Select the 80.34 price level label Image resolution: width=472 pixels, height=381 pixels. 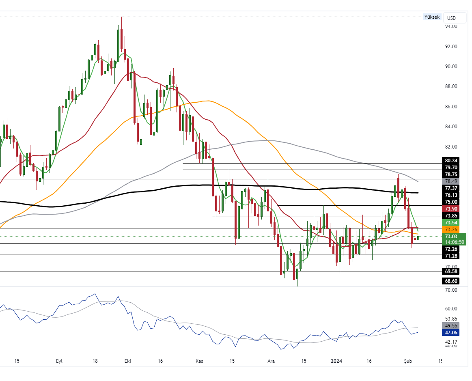click(x=451, y=161)
